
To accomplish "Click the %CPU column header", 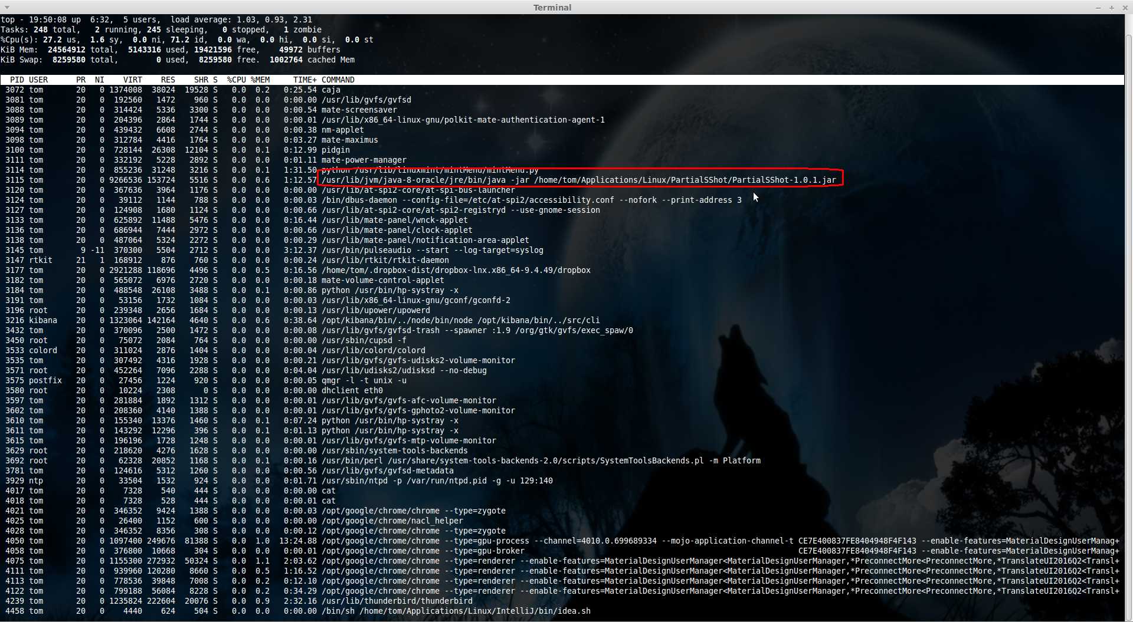I will pyautogui.click(x=236, y=80).
